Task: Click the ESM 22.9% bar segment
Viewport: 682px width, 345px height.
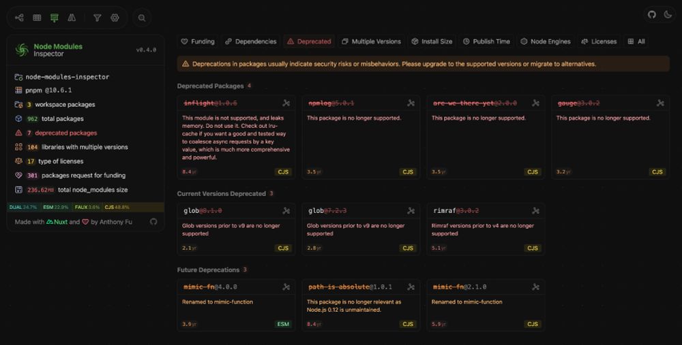Action: pos(56,208)
